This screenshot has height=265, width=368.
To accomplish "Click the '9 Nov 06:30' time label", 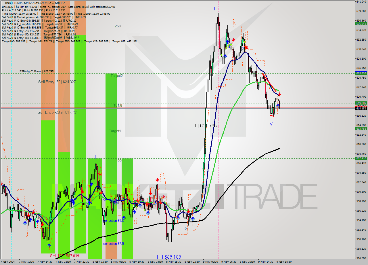I will [229, 262].
